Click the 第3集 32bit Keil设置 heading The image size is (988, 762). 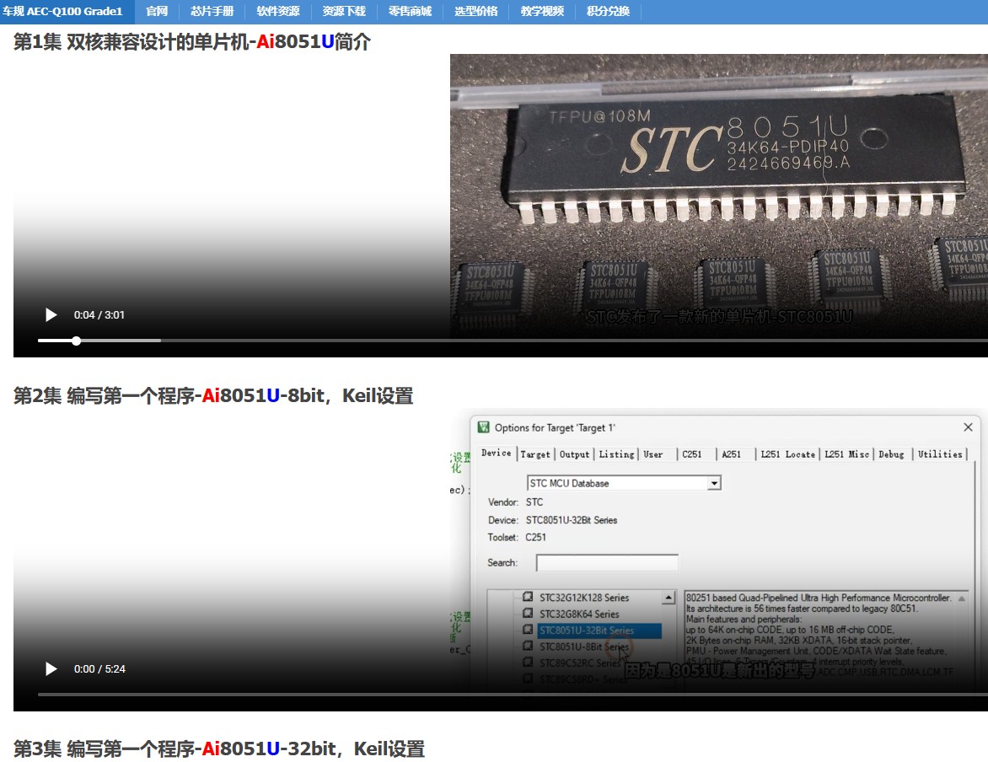point(219,749)
